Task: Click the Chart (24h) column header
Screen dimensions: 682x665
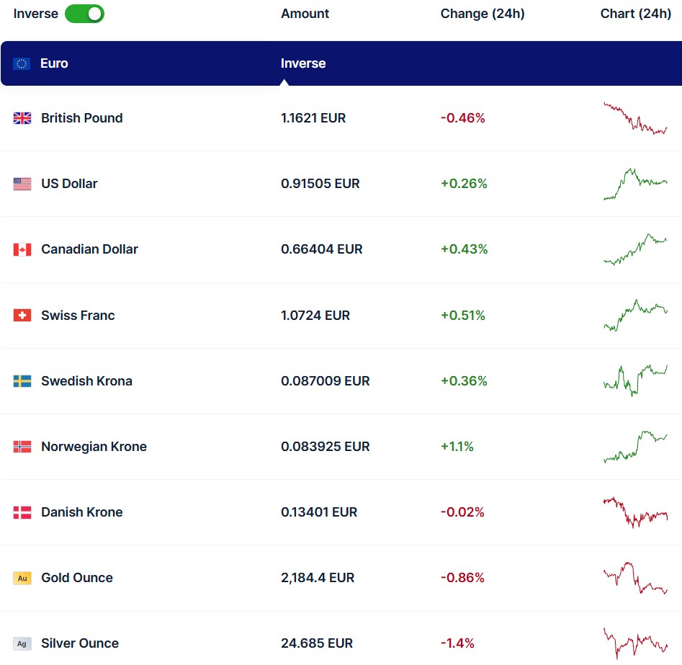Action: click(x=635, y=14)
